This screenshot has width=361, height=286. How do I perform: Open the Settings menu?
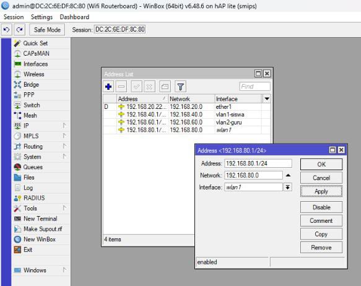[x=41, y=17]
